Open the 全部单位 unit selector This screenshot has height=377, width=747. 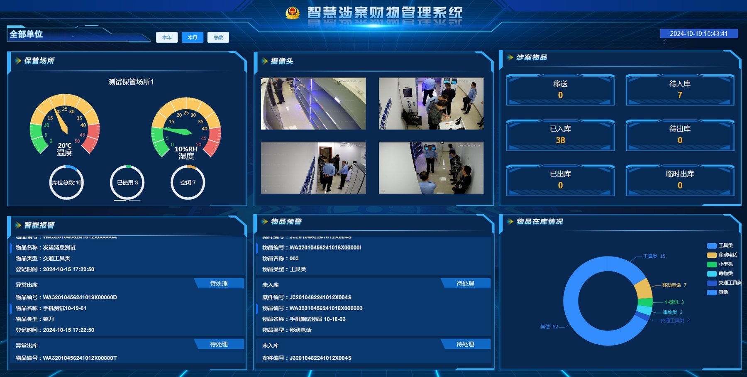pyautogui.click(x=26, y=34)
